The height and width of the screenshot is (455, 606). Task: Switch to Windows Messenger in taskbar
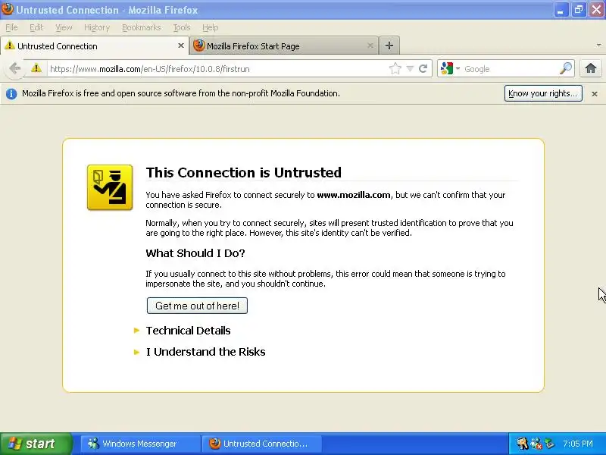tap(140, 444)
